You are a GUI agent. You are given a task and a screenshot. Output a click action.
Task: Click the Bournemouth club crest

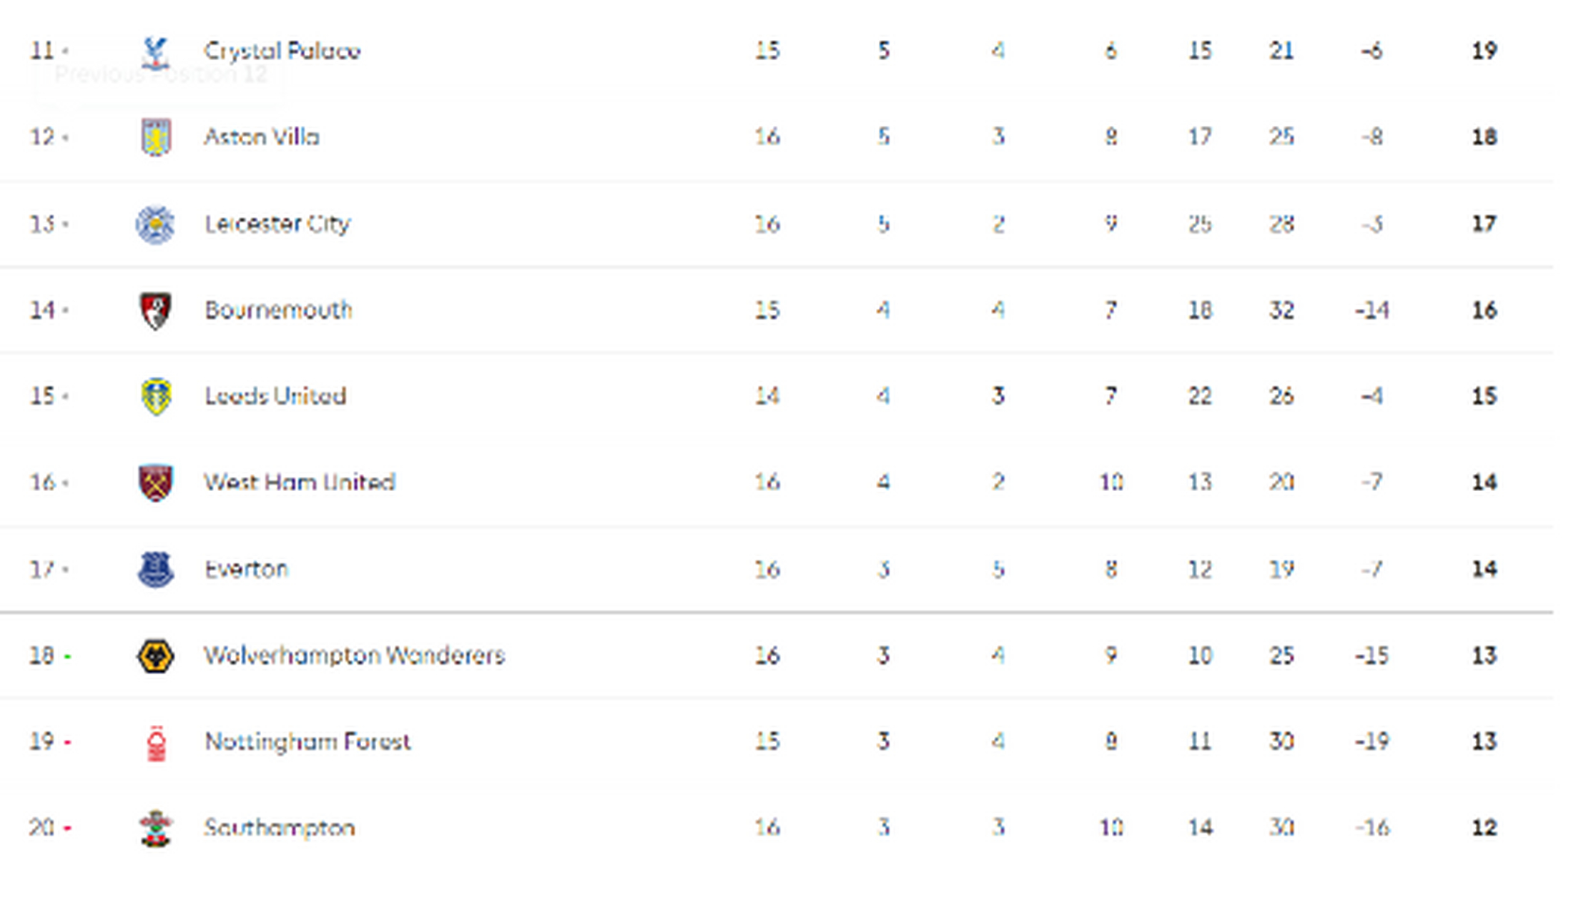tap(155, 310)
